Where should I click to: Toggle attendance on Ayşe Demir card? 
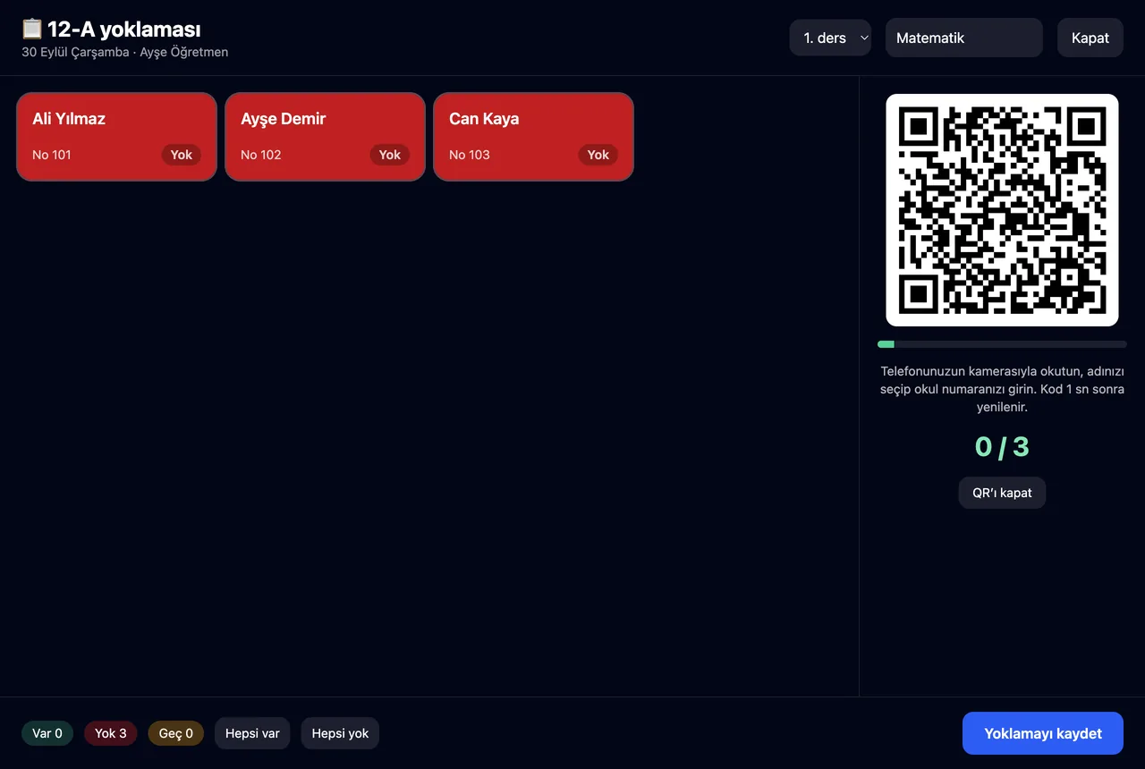point(326,137)
